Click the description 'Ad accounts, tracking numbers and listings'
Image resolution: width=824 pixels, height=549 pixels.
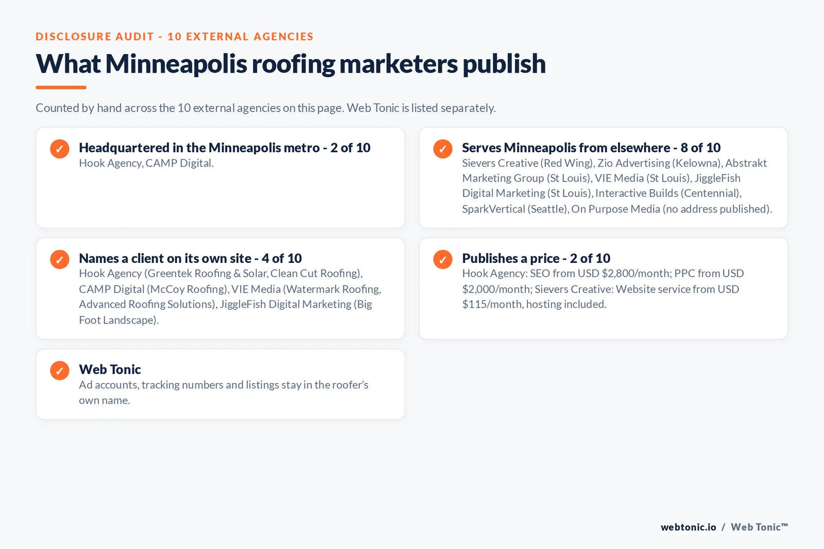point(224,392)
